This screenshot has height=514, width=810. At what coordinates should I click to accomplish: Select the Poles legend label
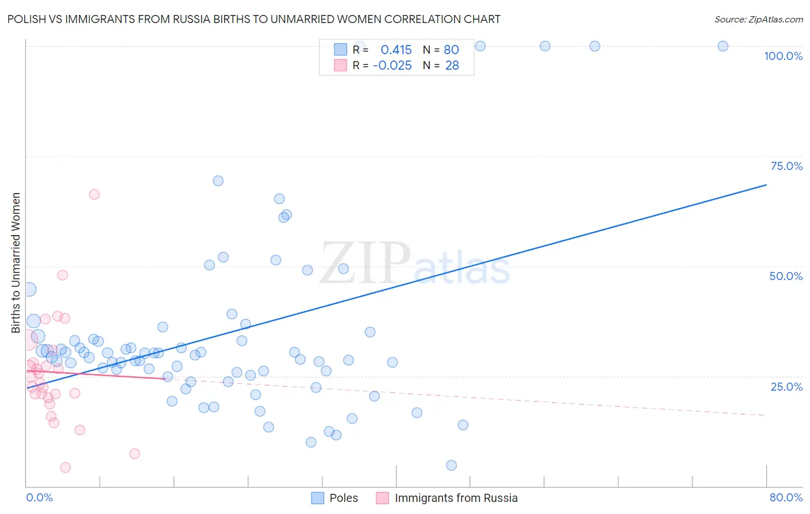click(x=344, y=498)
